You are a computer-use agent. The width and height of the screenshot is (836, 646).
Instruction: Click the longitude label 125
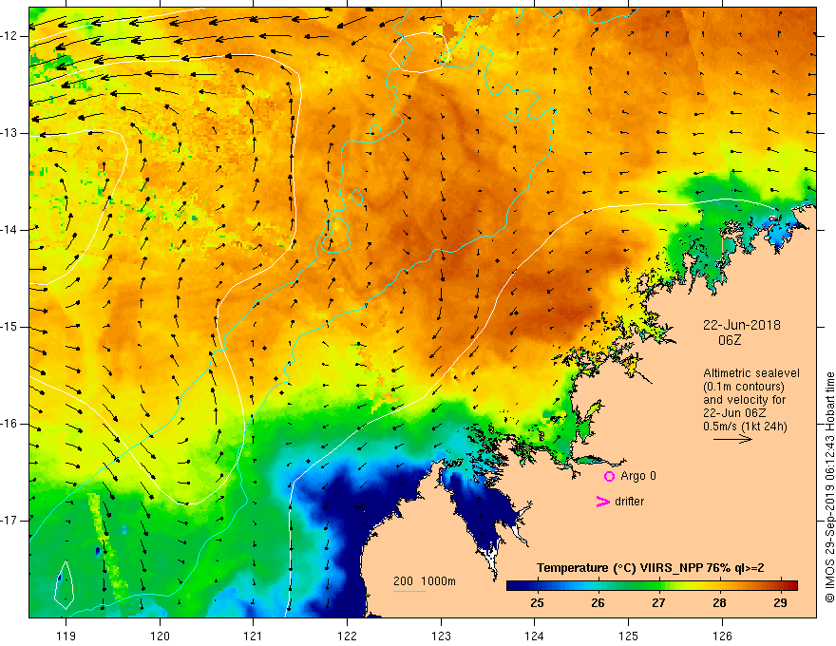(x=629, y=636)
